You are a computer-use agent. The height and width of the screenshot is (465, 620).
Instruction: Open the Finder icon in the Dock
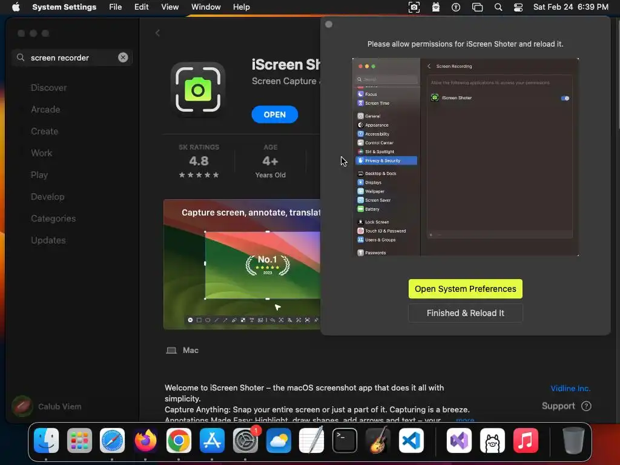tap(46, 440)
